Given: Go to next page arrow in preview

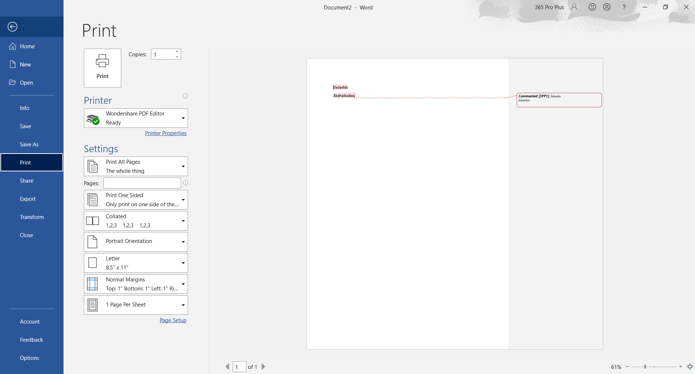Looking at the screenshot, I should pyautogui.click(x=263, y=367).
